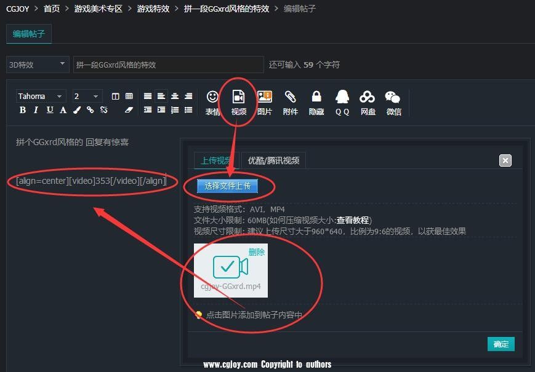The image size is (535, 372).
Task: Insert a numbered list
Action: tap(175, 110)
